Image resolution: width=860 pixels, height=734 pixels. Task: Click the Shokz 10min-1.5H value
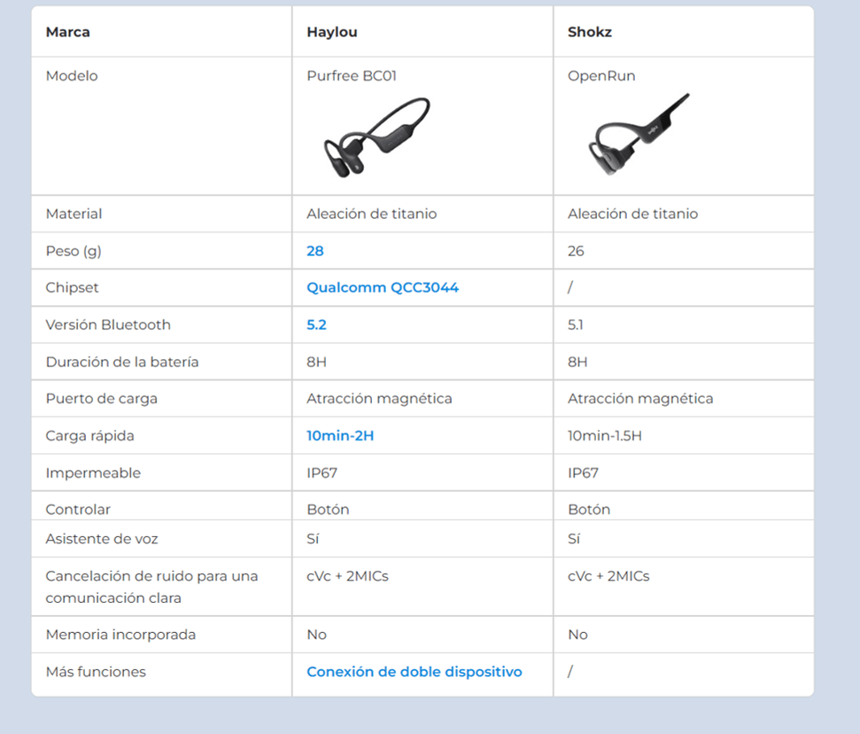pos(604,436)
